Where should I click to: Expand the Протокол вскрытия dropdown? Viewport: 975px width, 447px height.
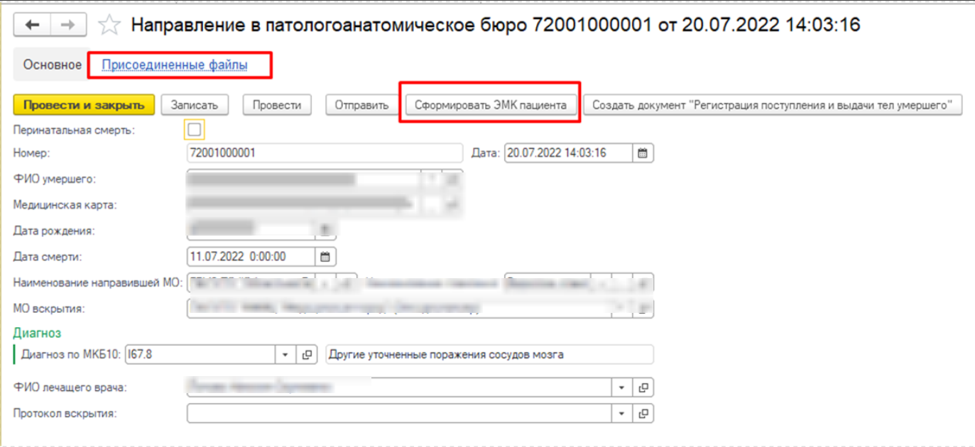coord(621,414)
